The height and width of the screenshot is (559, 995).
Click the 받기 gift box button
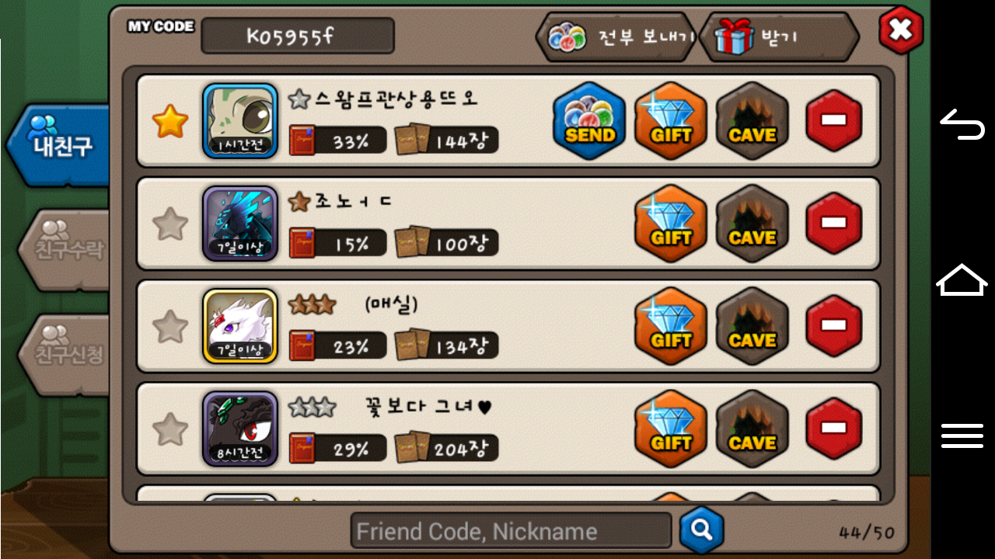click(x=779, y=36)
